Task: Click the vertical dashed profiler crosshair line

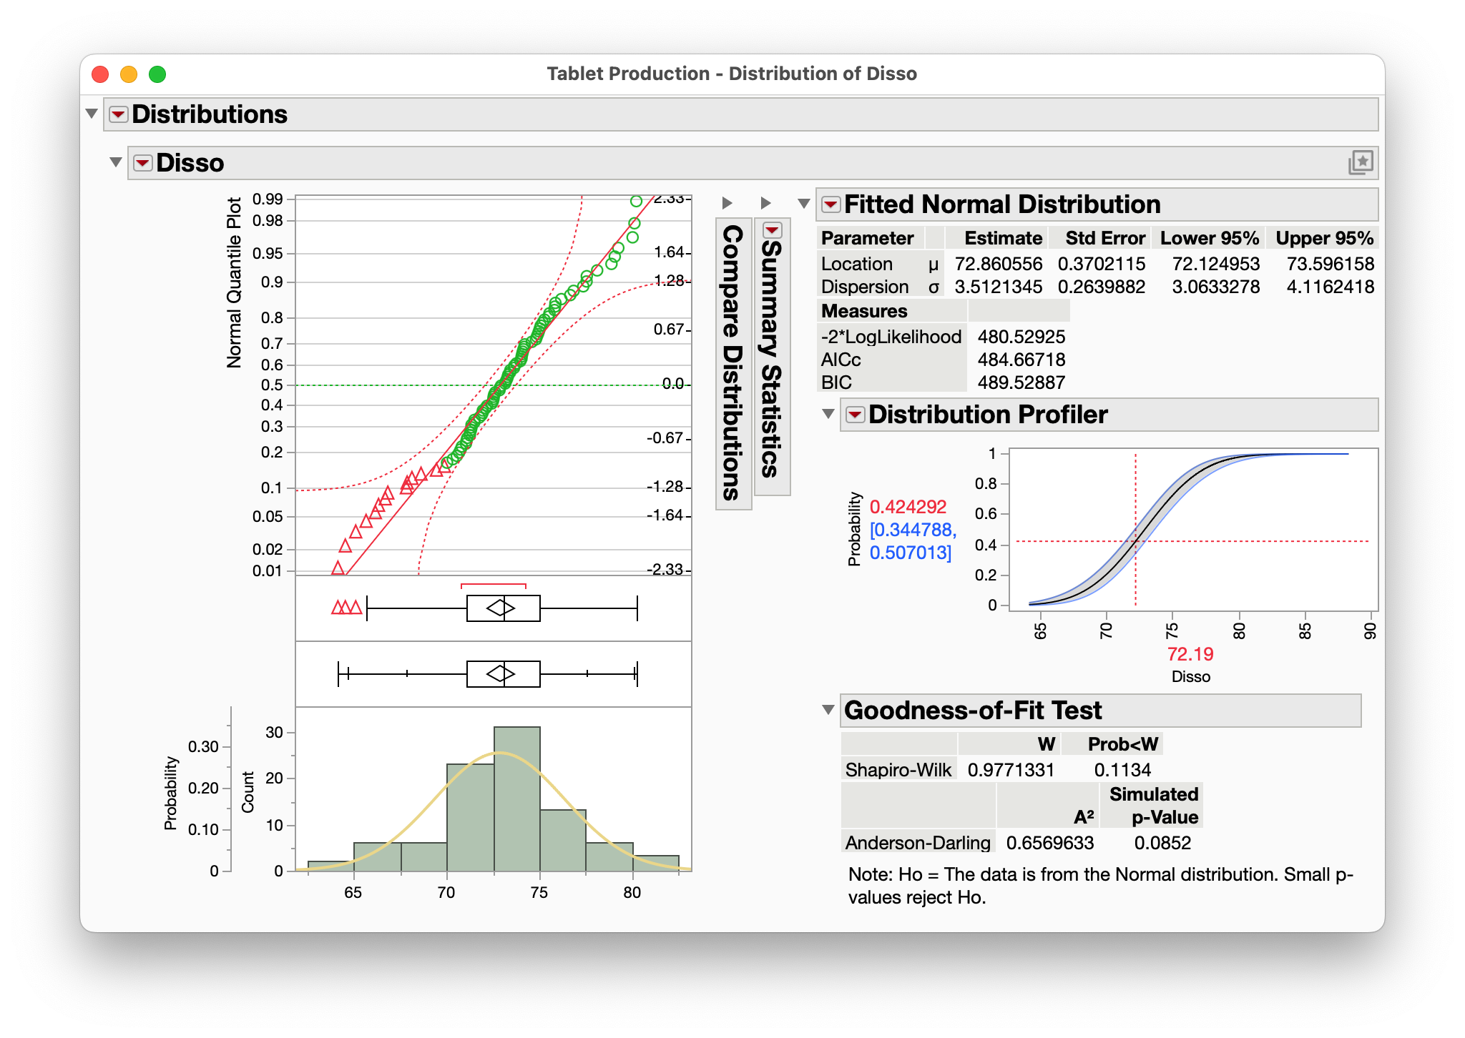Action: coord(1135,529)
